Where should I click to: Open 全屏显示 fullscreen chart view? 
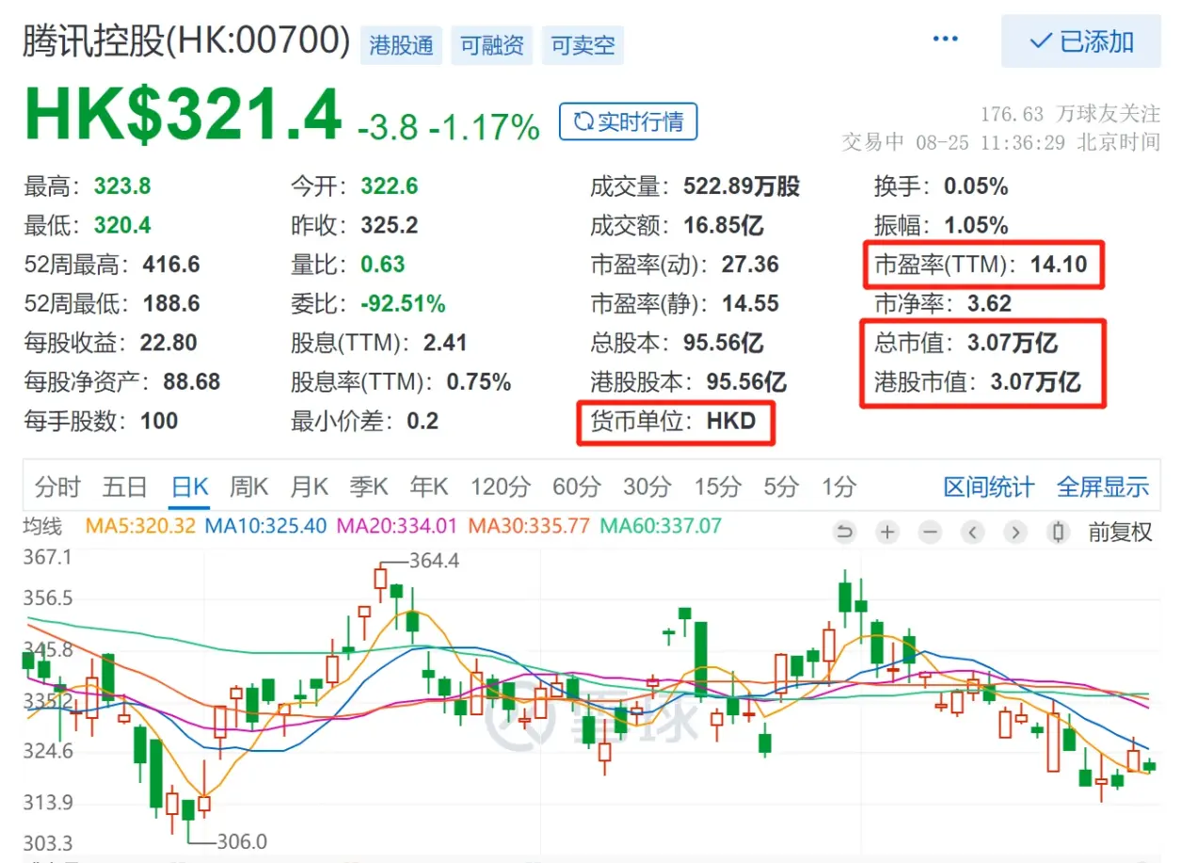click(x=1103, y=487)
